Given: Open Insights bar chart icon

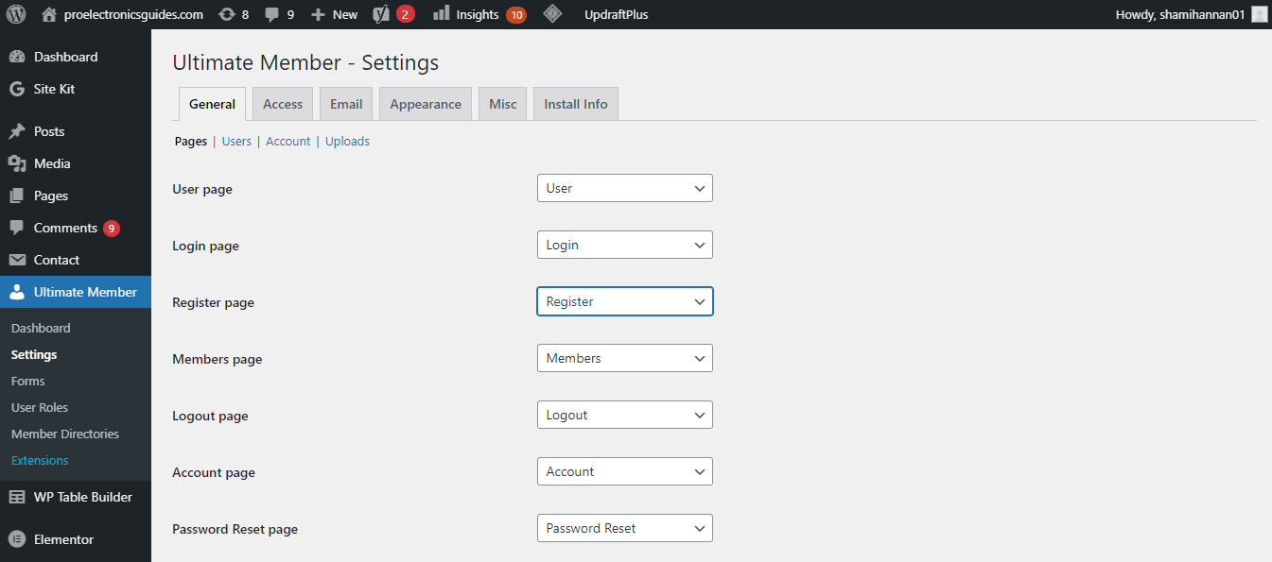Looking at the screenshot, I should [x=441, y=14].
